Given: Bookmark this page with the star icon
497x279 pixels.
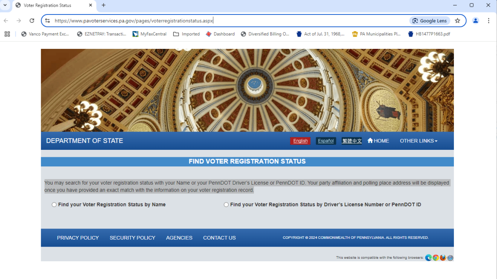Looking at the screenshot, I should (x=457, y=21).
